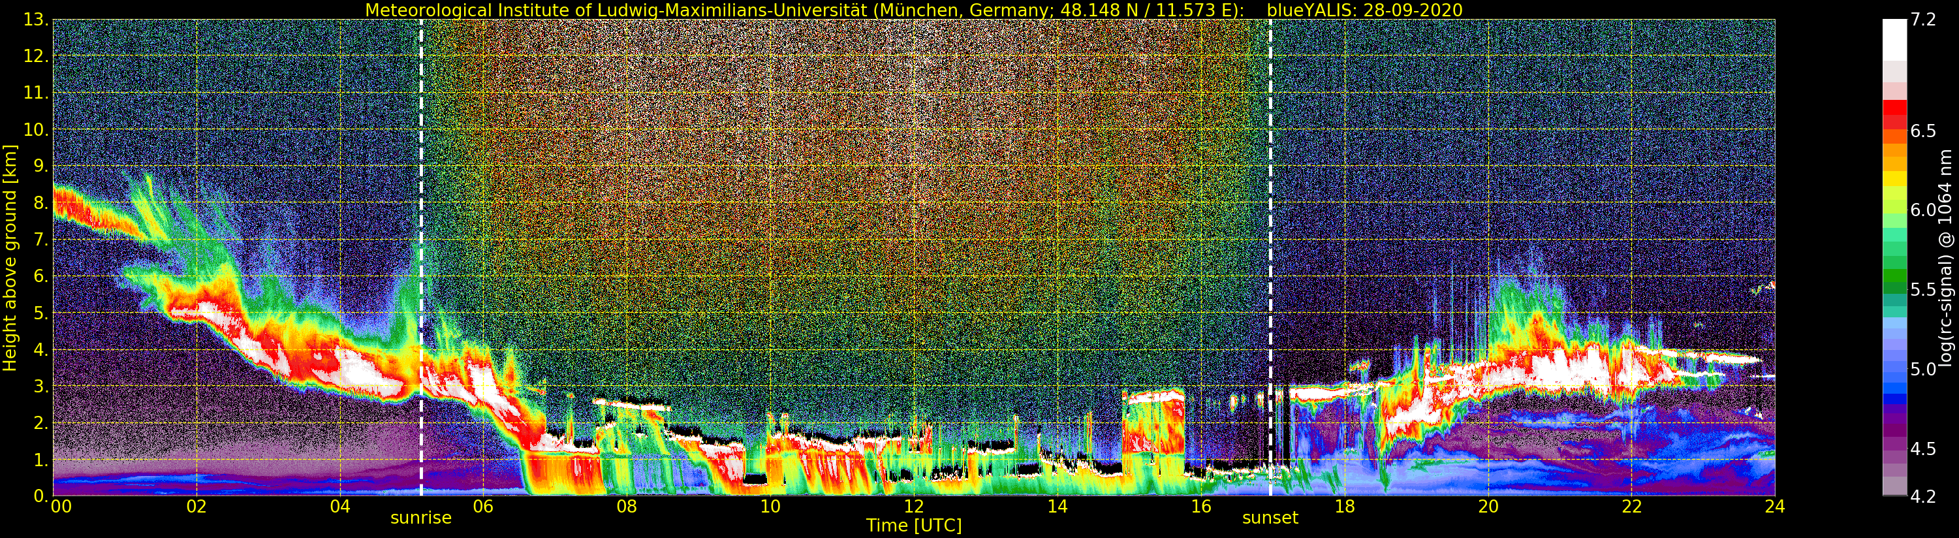Click the 4.2 colorbar tick label
1959x538 pixels.
(x=1924, y=496)
